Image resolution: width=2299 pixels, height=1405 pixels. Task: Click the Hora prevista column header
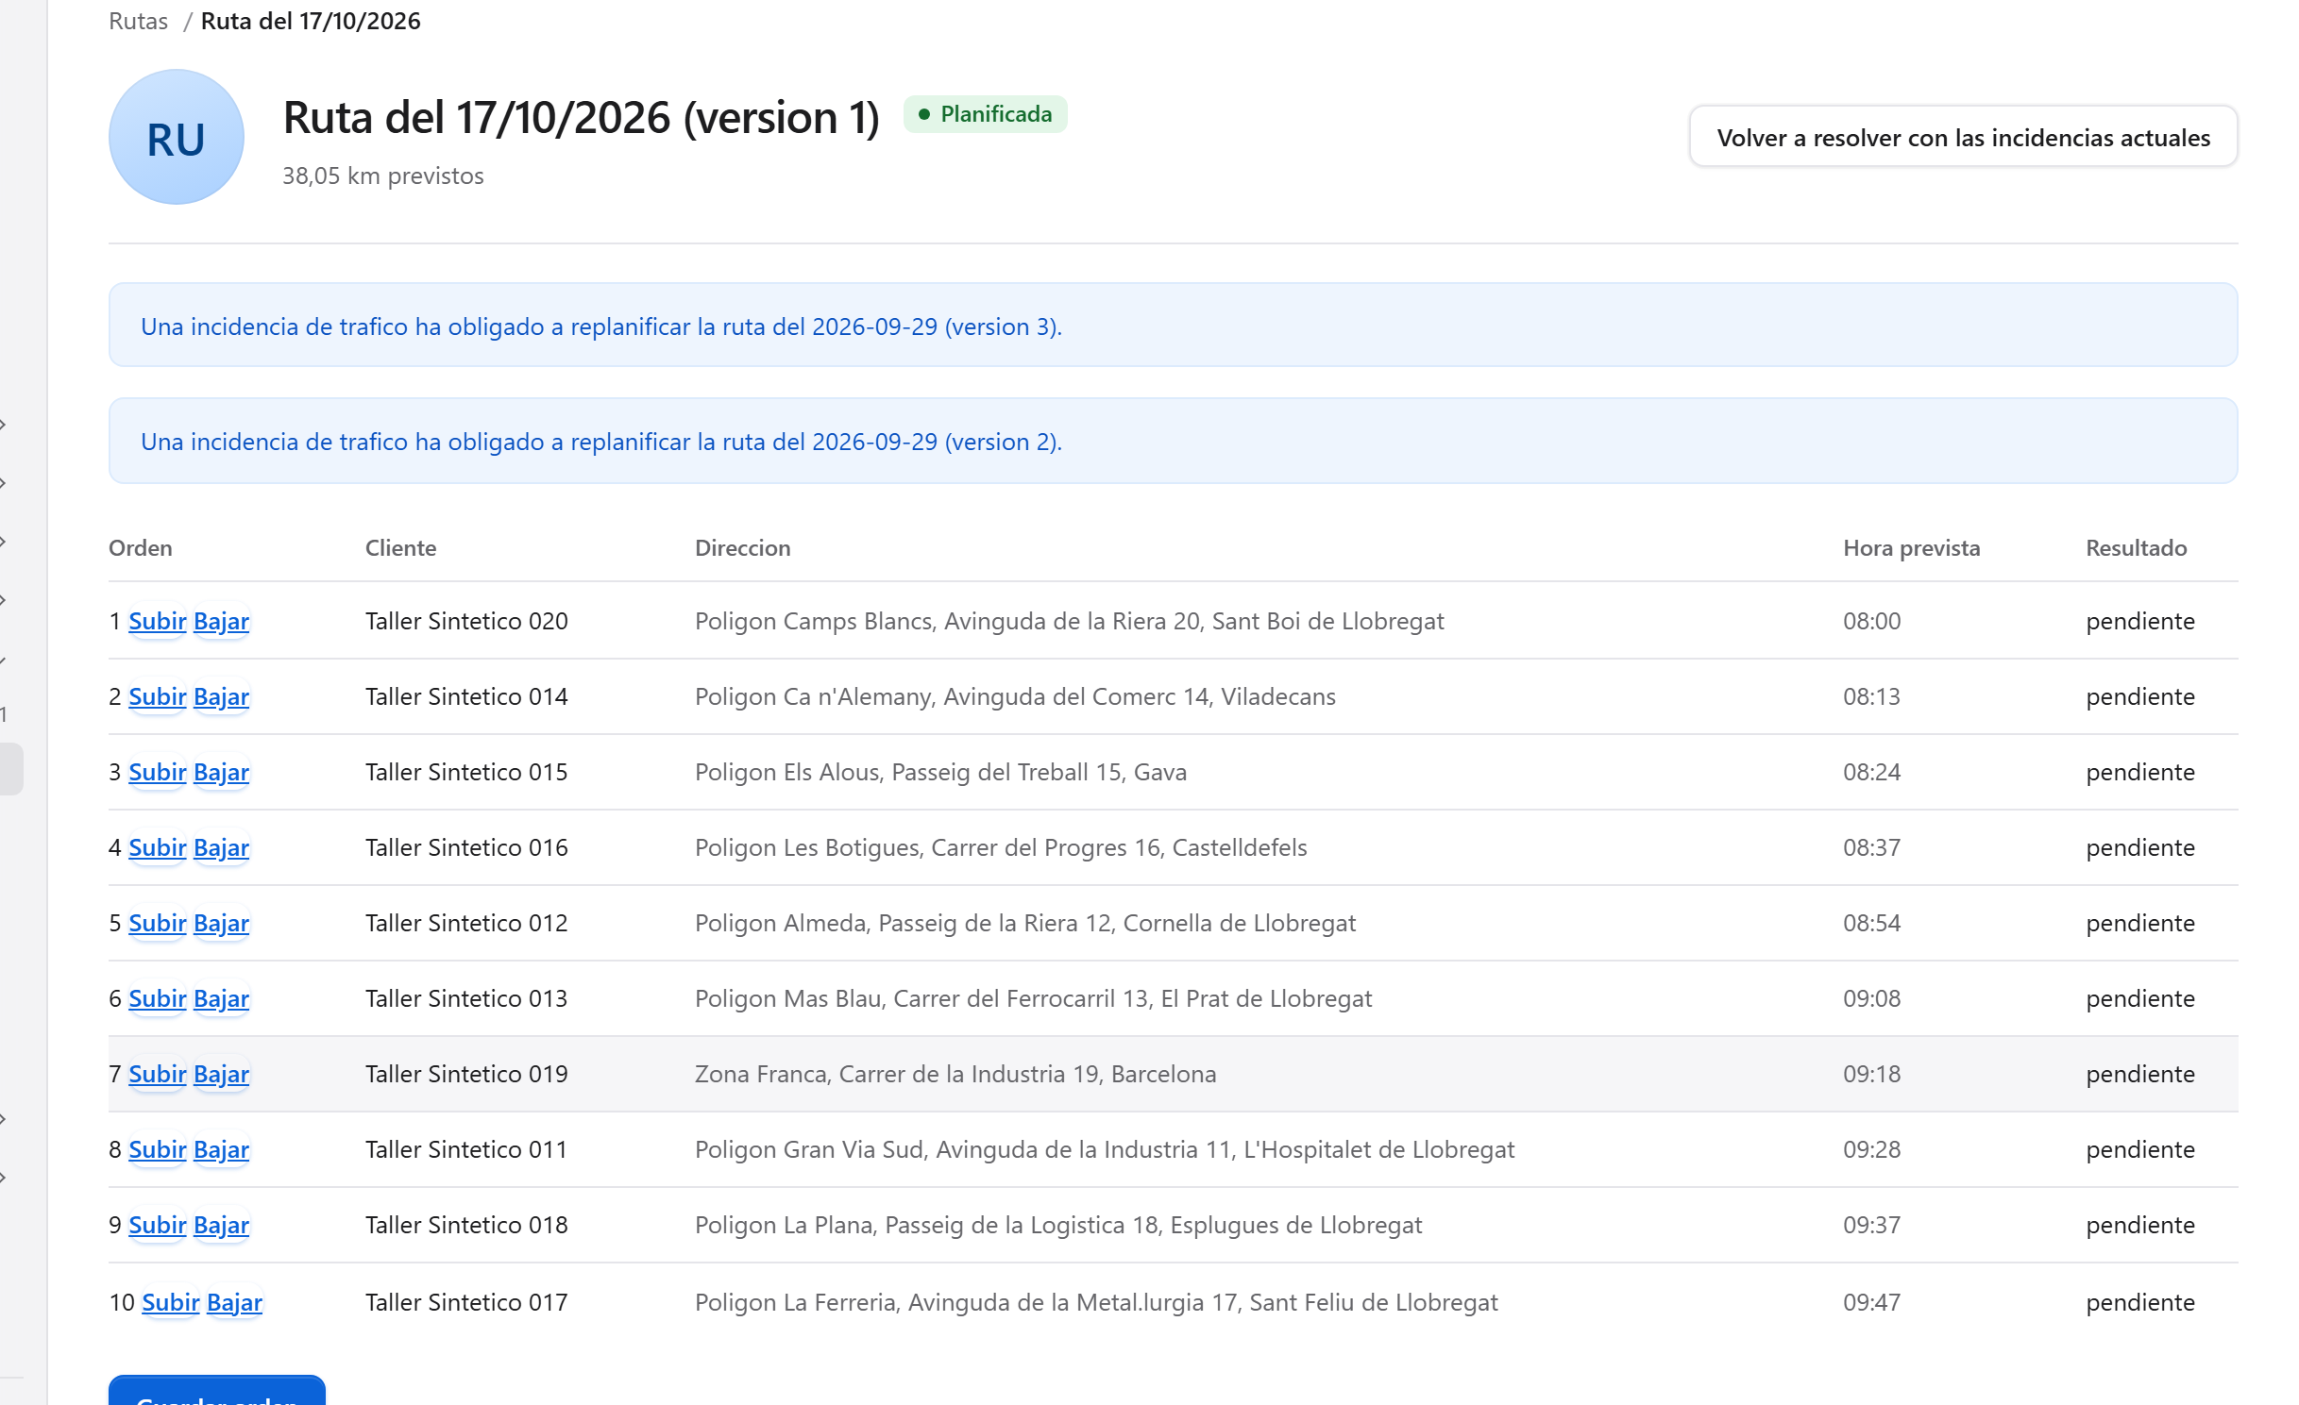1911,548
